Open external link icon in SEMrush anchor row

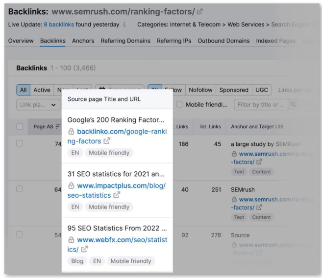(x=259, y=208)
